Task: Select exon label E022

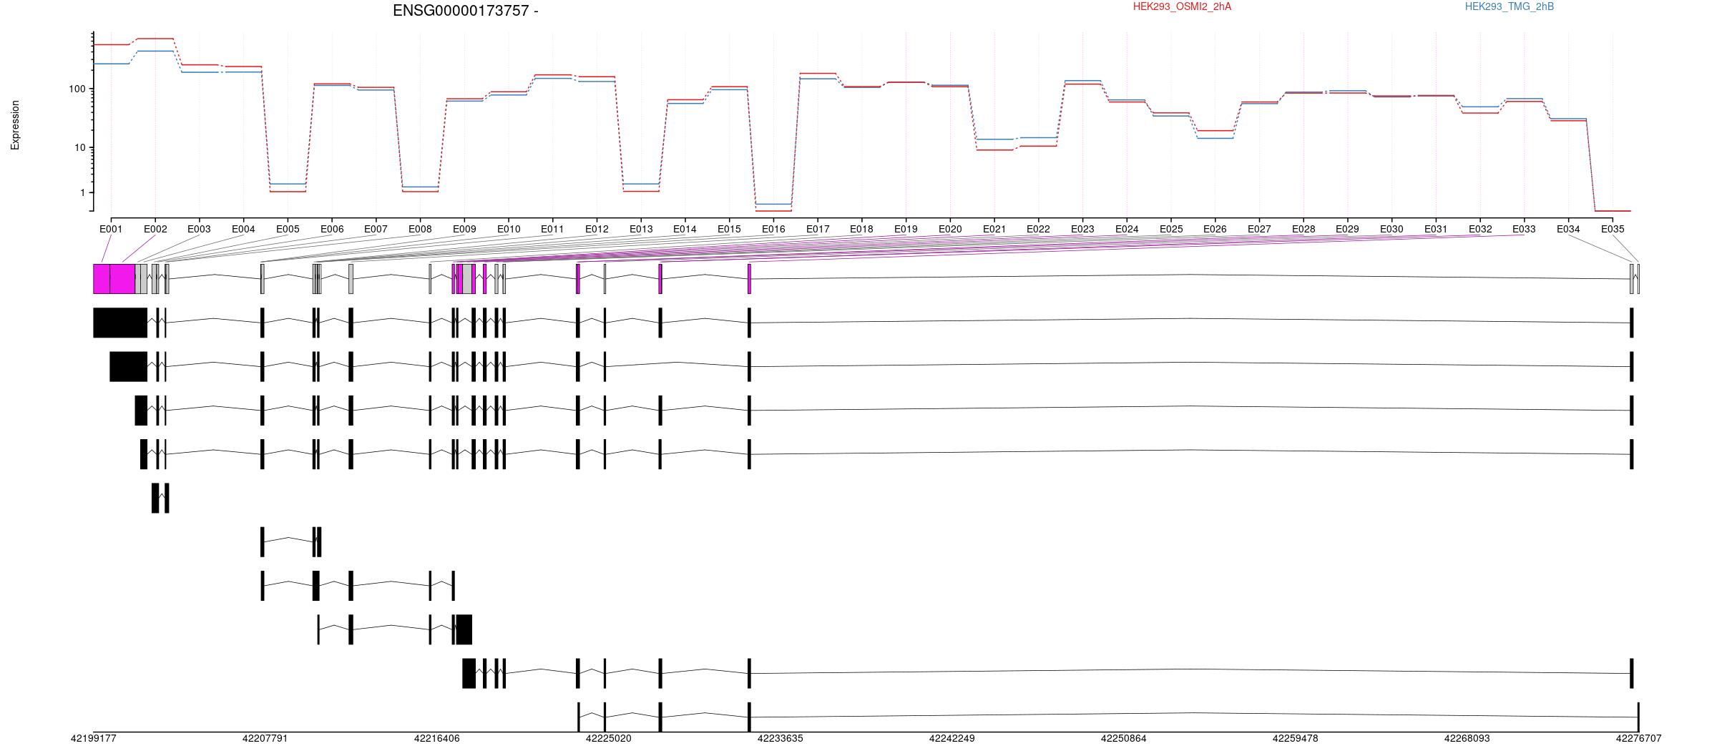Action: point(1038,229)
